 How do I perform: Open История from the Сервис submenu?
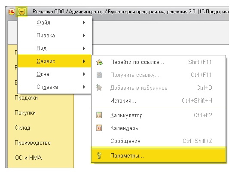159,101
